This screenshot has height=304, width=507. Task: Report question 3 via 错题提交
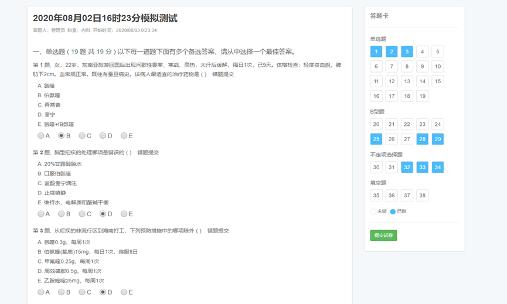coord(217,231)
